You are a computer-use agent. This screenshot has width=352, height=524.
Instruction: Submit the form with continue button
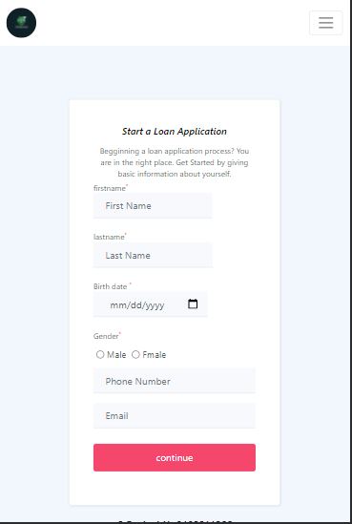point(175,457)
